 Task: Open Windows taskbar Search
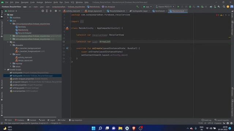point(100,128)
